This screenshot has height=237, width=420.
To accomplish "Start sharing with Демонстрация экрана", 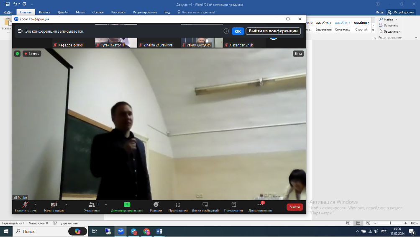I will [127, 206].
